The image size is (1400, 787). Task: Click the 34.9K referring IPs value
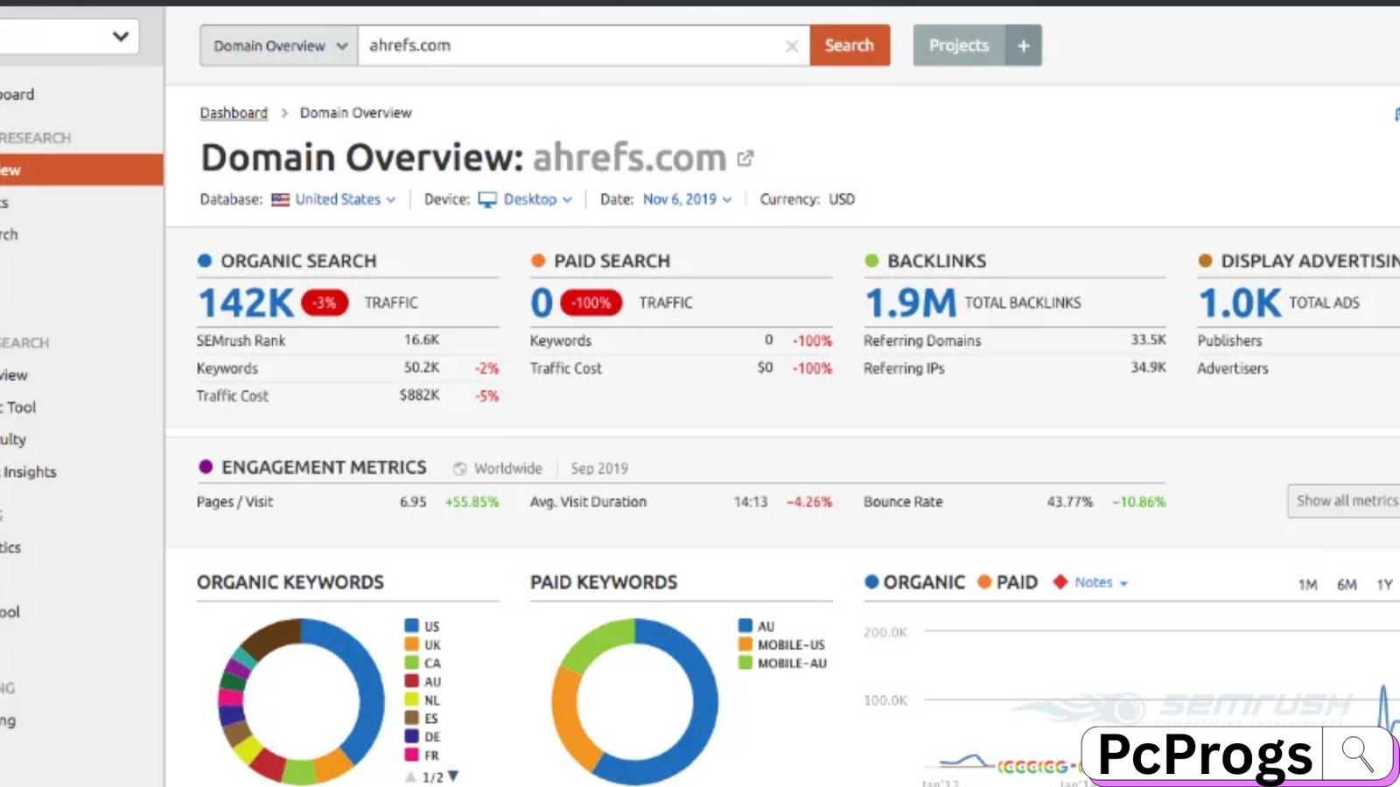click(1148, 368)
